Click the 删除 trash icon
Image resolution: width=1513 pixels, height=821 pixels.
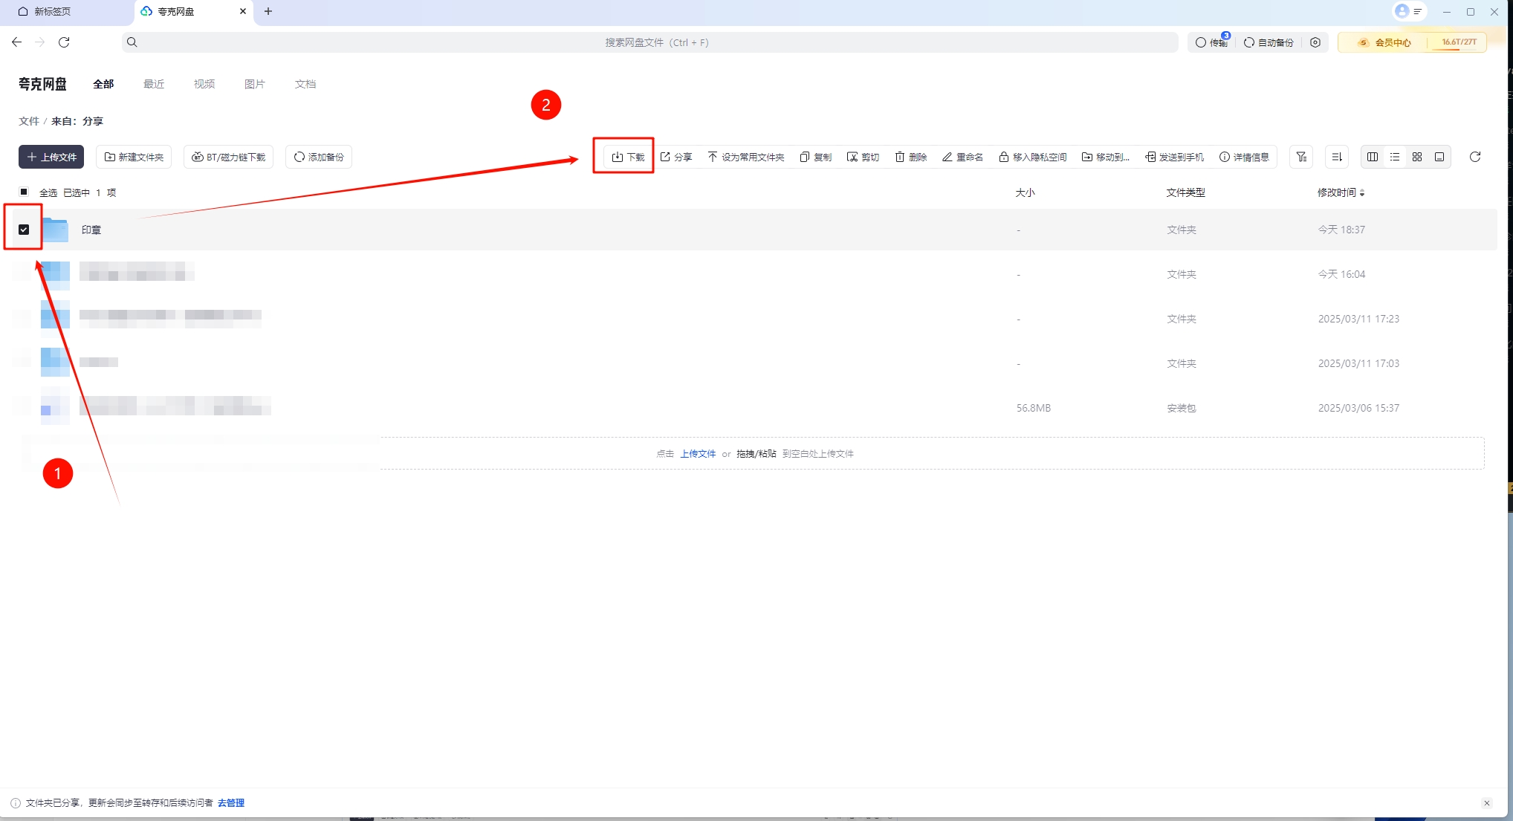pyautogui.click(x=900, y=157)
